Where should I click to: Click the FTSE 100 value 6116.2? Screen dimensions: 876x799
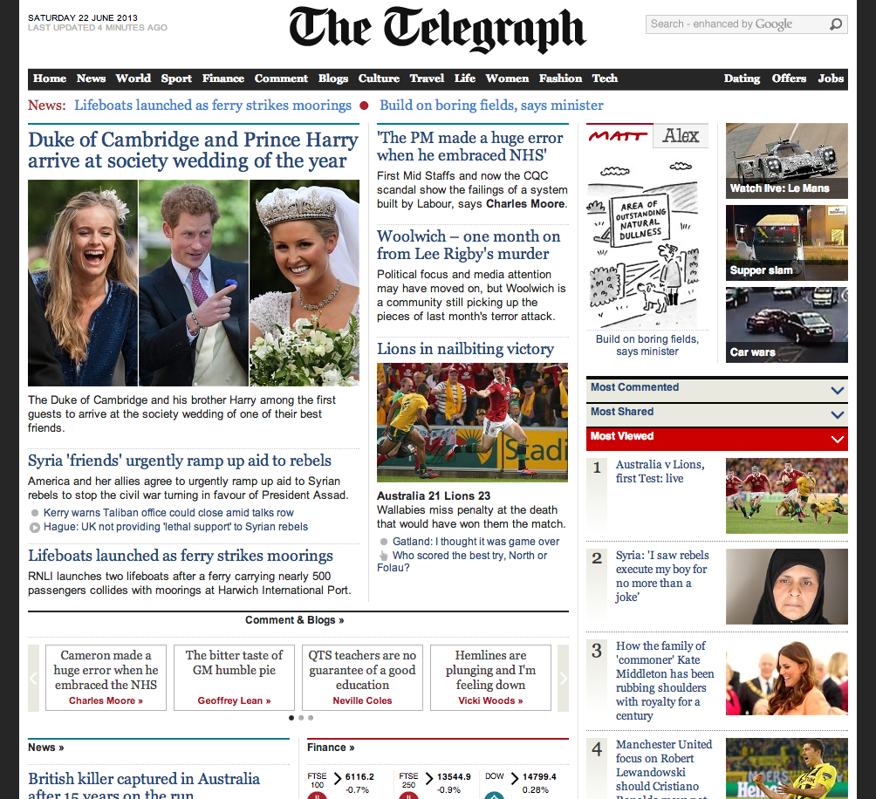(x=359, y=776)
